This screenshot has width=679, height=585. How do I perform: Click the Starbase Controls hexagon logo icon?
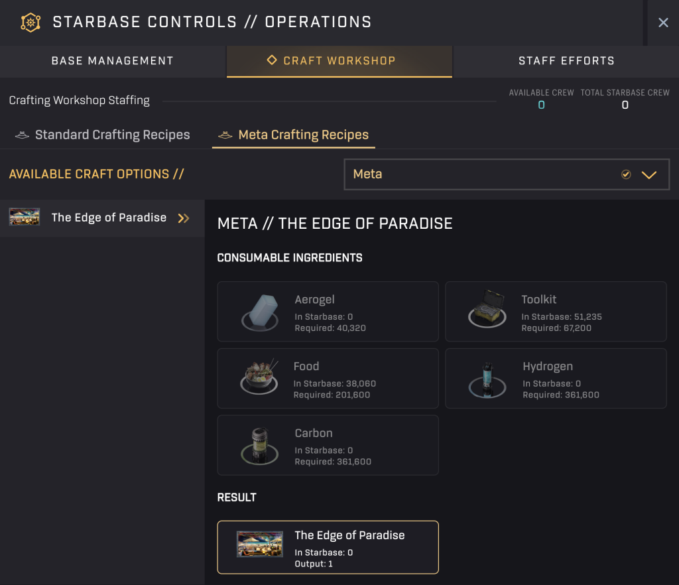[x=31, y=22]
